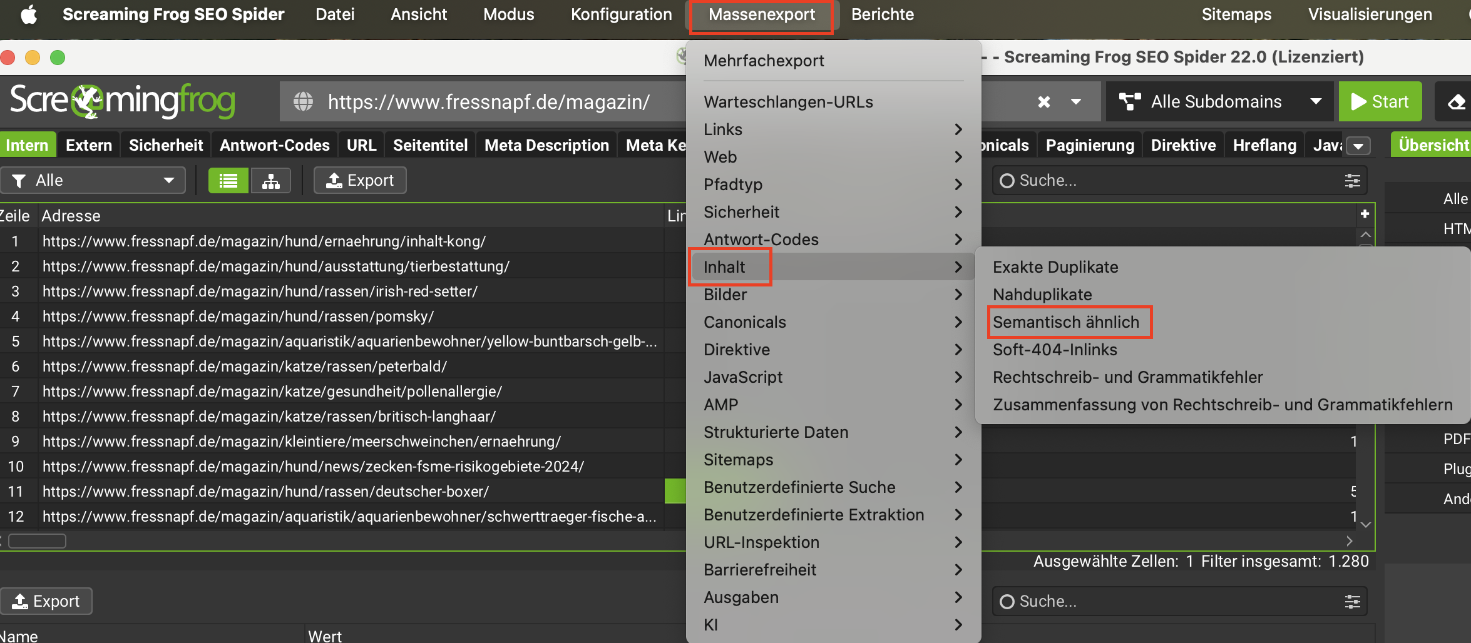Expand the KI submenu
The image size is (1471, 643).
coord(834,625)
